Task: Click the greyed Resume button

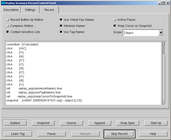Action: pos(86,134)
